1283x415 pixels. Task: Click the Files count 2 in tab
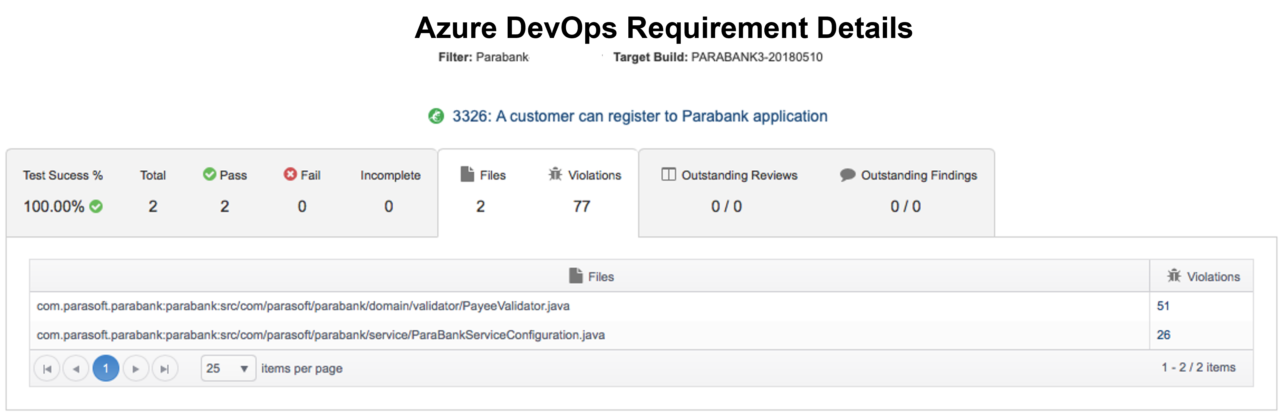480,206
